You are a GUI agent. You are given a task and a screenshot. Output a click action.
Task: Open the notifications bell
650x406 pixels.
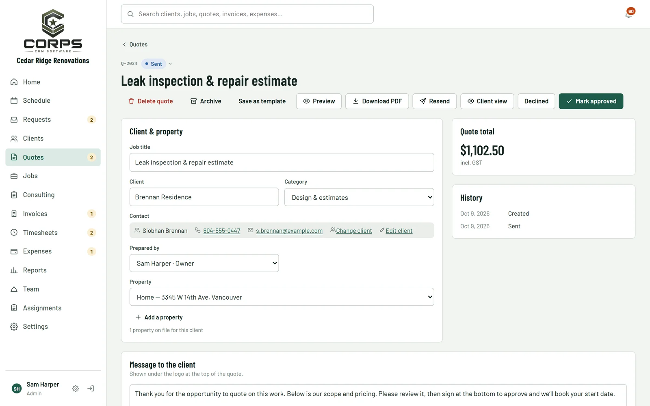(628, 14)
